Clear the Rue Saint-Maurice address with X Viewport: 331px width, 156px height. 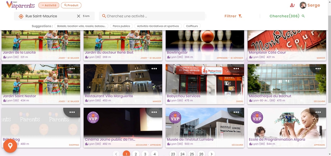coord(78,16)
